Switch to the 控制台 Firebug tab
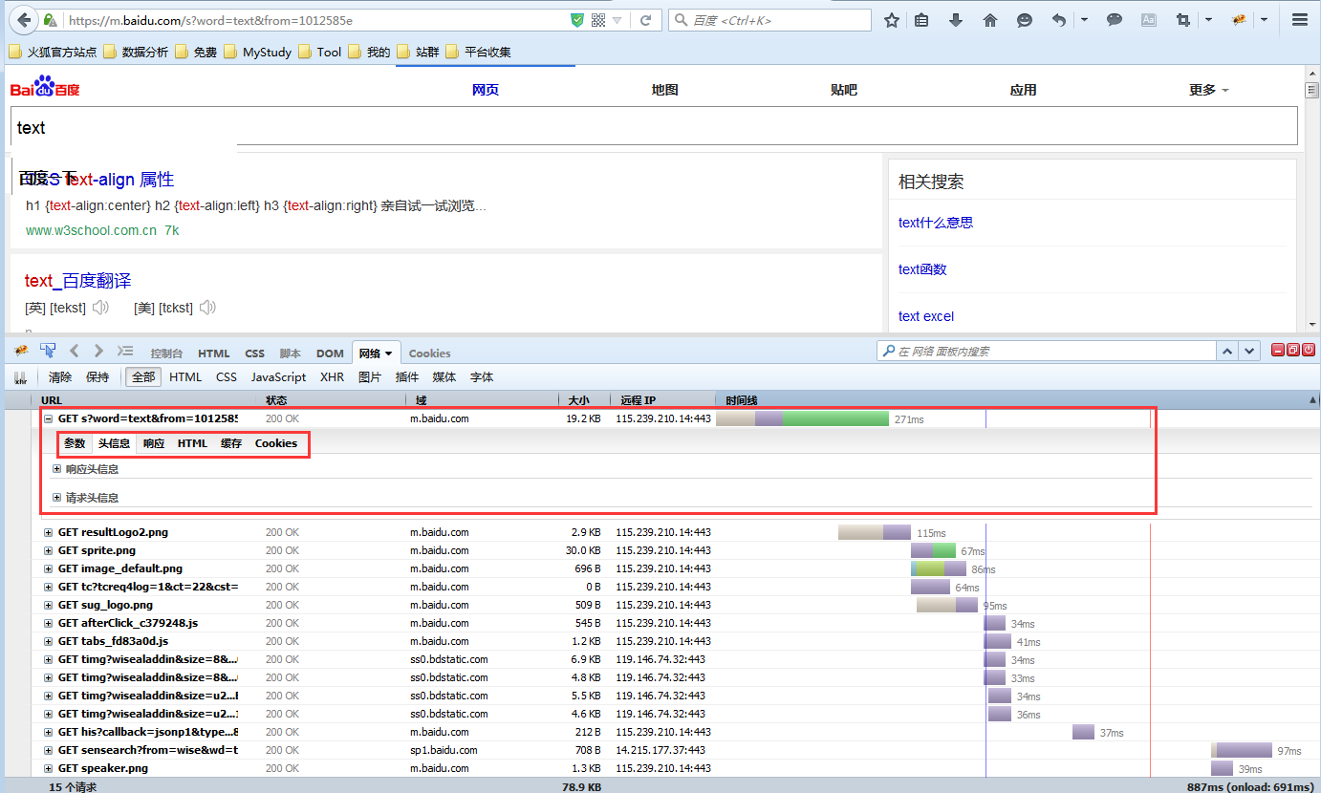Viewport: 1321px width, 793px height. coord(166,354)
